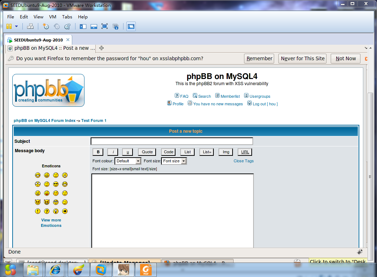Insert a Quote BBCode tag
This screenshot has width=377, height=277.
coord(147,152)
